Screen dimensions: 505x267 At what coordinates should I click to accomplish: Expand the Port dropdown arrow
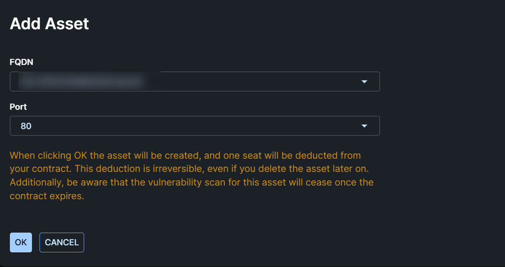[x=364, y=126]
